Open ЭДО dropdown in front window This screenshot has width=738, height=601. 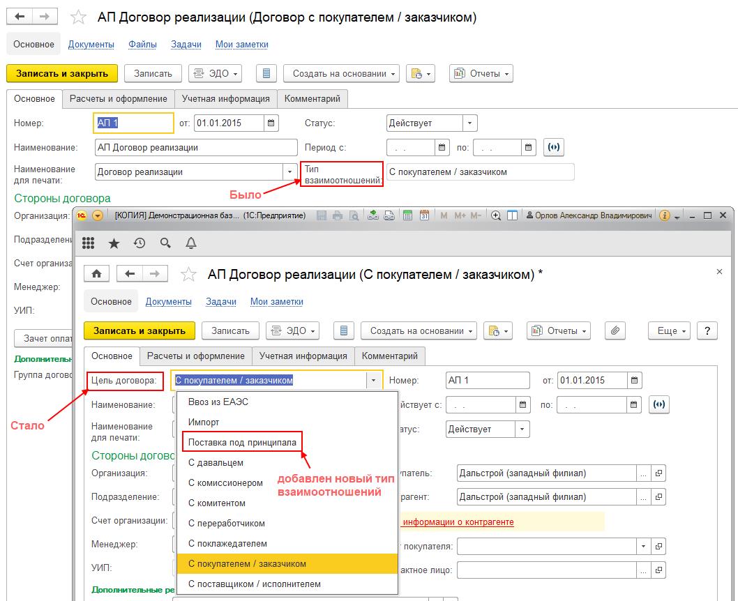293,330
